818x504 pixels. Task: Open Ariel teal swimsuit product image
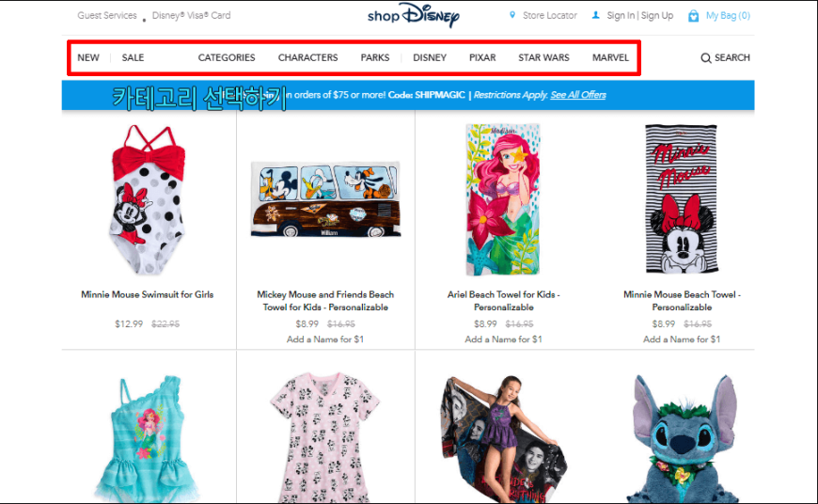click(148, 438)
